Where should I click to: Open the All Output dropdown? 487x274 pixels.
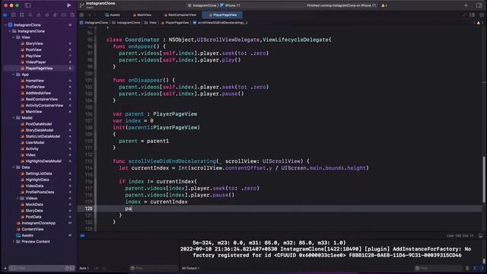pyautogui.click(x=191, y=268)
